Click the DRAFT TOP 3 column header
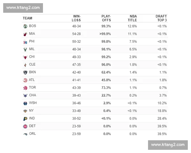This screenshot has height=153, width=191. coord(161,18)
